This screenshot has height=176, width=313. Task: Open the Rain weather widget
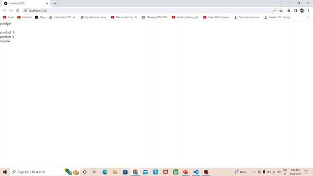(241, 172)
